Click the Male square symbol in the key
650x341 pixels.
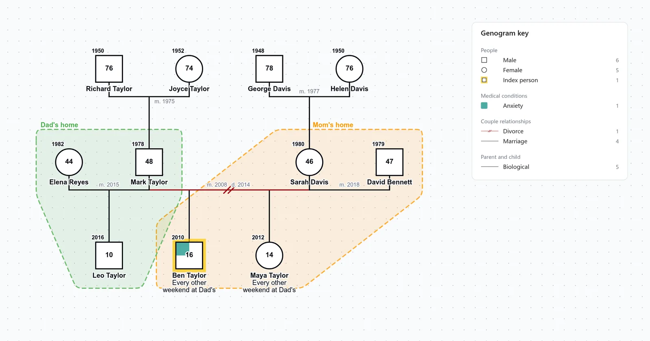coord(484,60)
